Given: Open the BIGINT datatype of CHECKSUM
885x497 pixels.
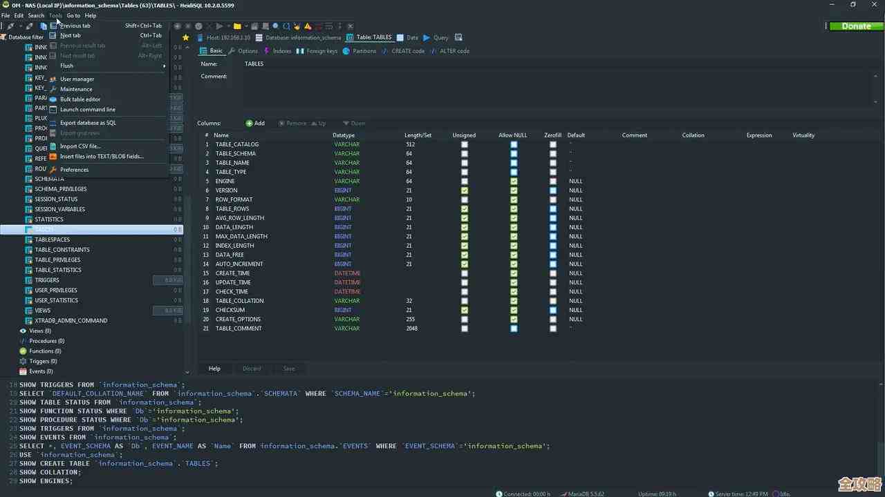Looking at the screenshot, I should [343, 310].
